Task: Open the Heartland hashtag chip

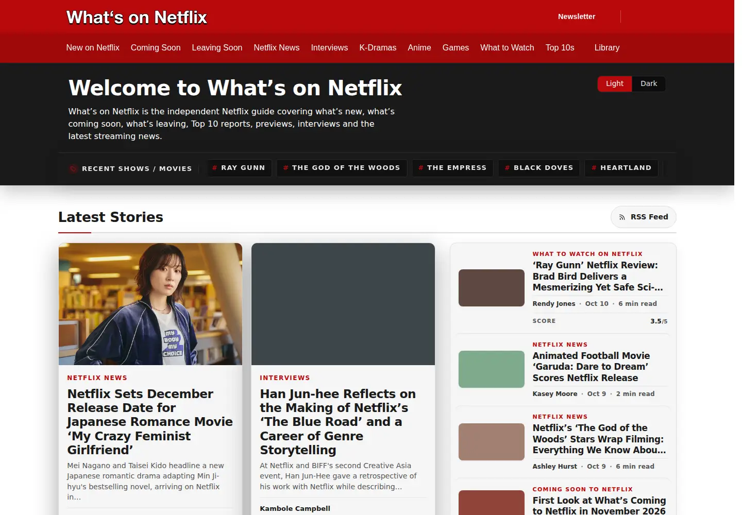Action: pyautogui.click(x=621, y=168)
